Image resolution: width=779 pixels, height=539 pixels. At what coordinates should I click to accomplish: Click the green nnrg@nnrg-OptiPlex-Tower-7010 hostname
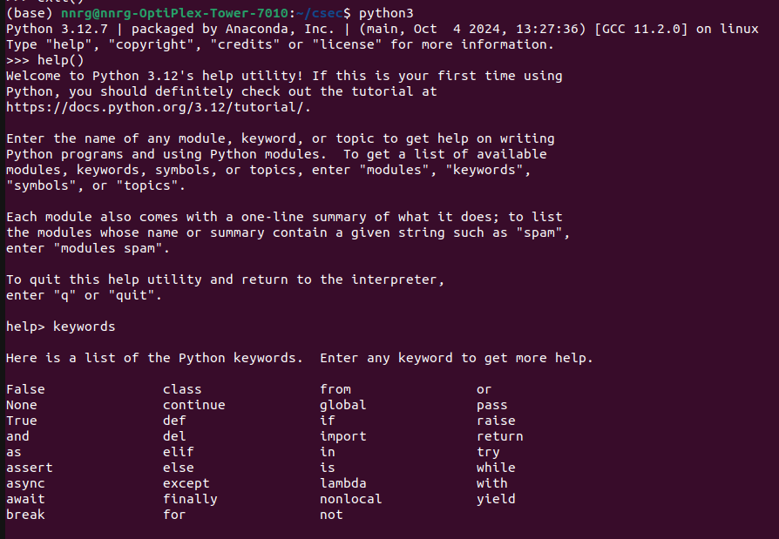(x=174, y=13)
